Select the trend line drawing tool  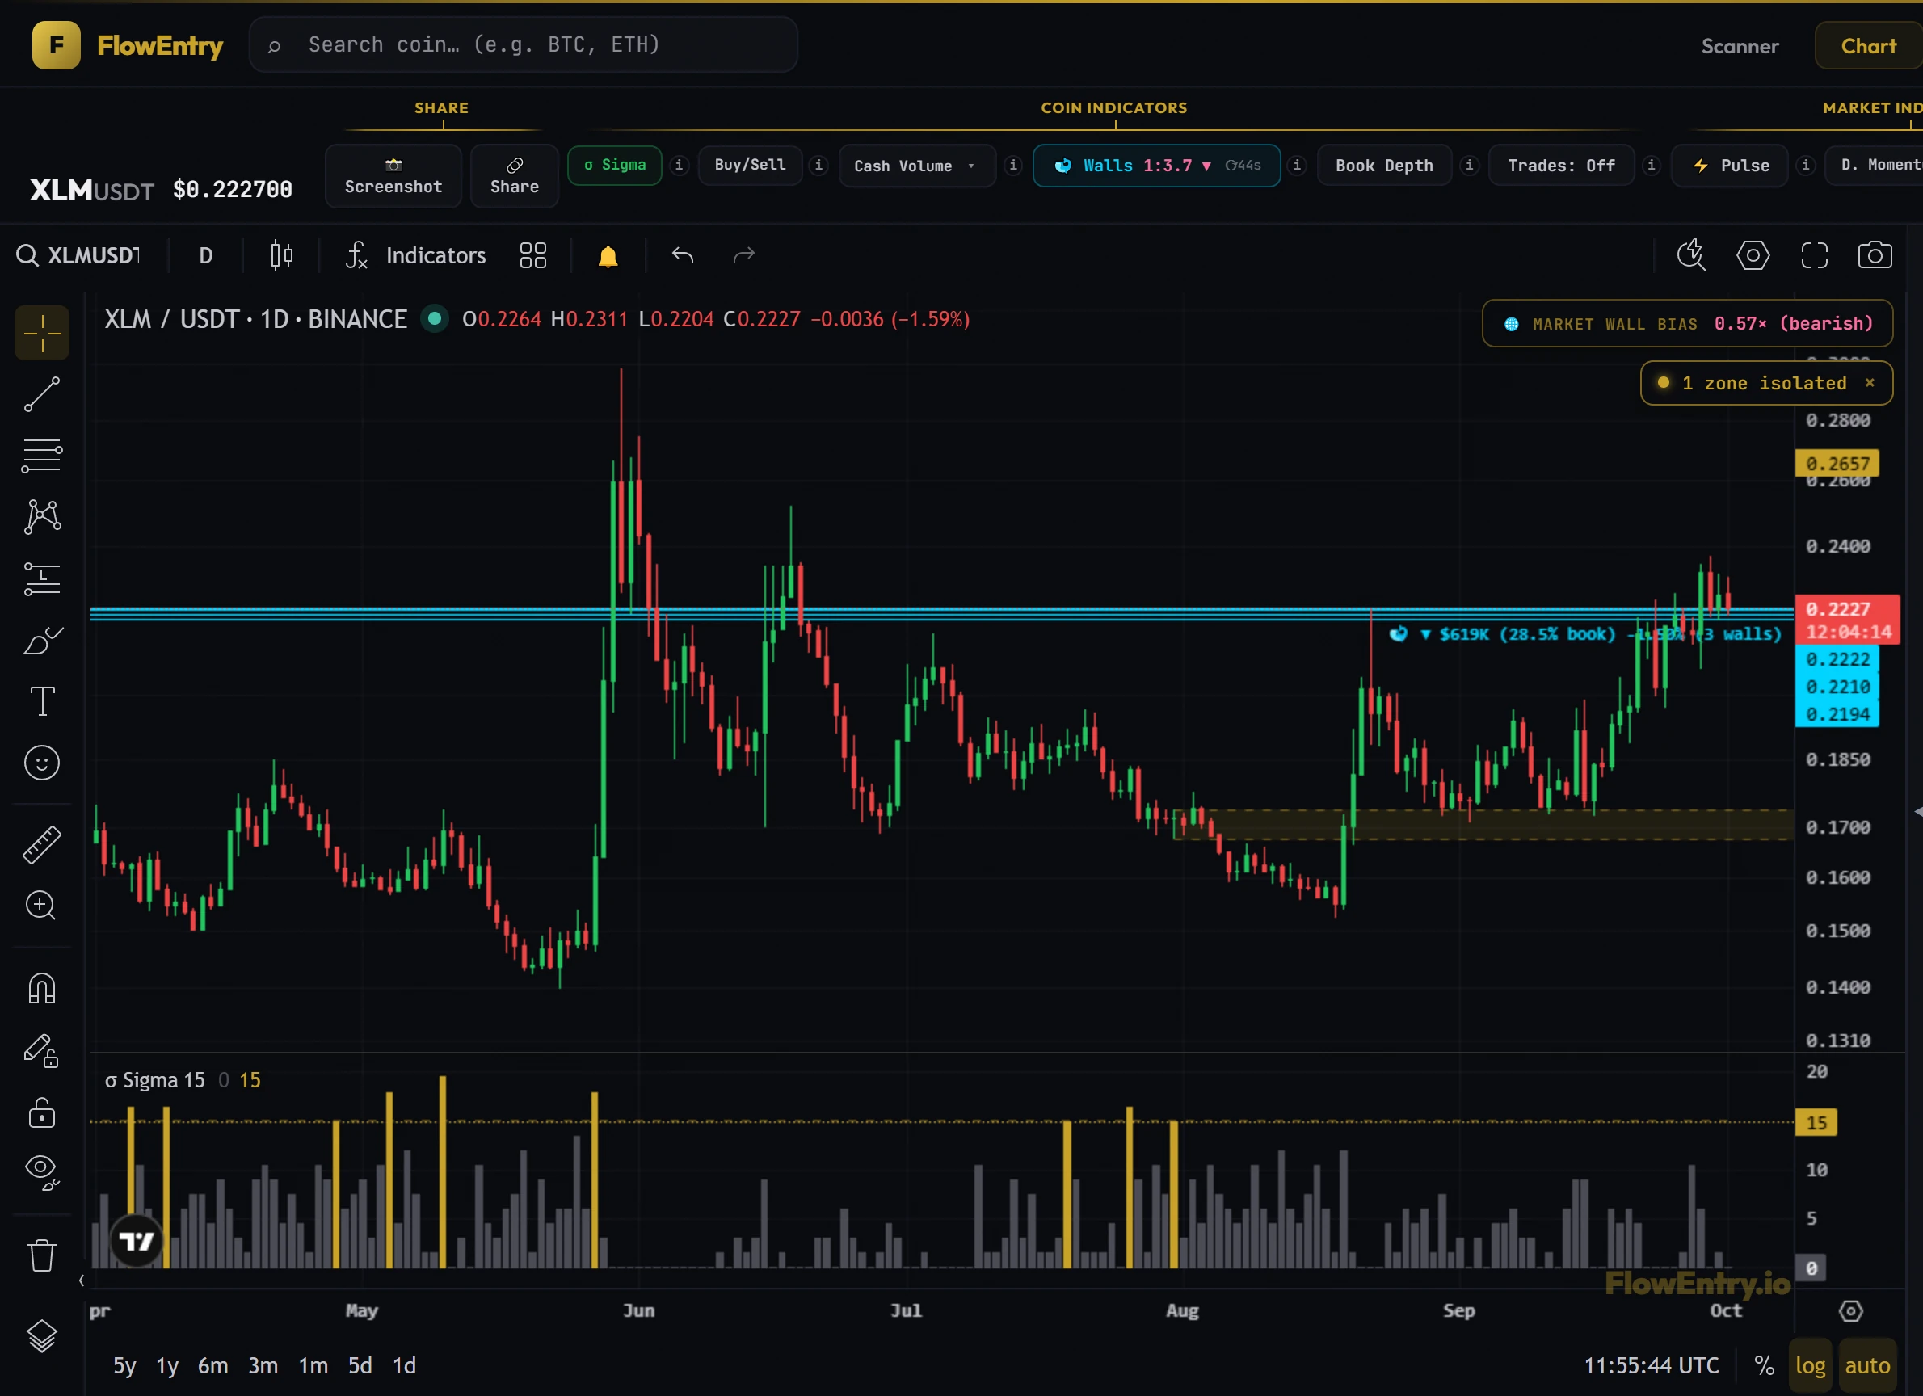tap(41, 394)
